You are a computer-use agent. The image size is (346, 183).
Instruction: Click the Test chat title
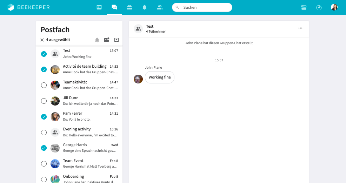coord(149,26)
